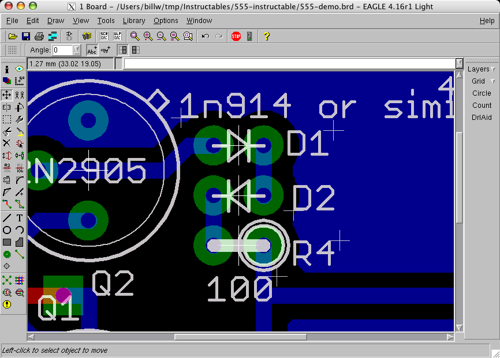Click the traffic light Go icon
500x358 pixels.
249,36
